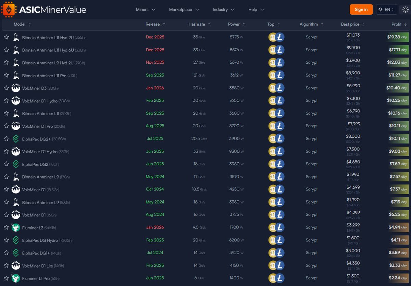Click Scrypt algorithm in Fluminer L3 row
411x286 pixels.
(312, 227)
